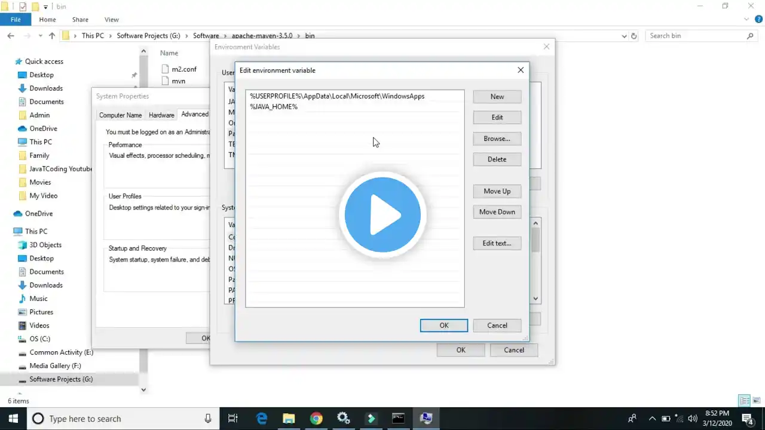Click the large blue play button overlay
This screenshot has height=430, width=765.
(x=382, y=215)
